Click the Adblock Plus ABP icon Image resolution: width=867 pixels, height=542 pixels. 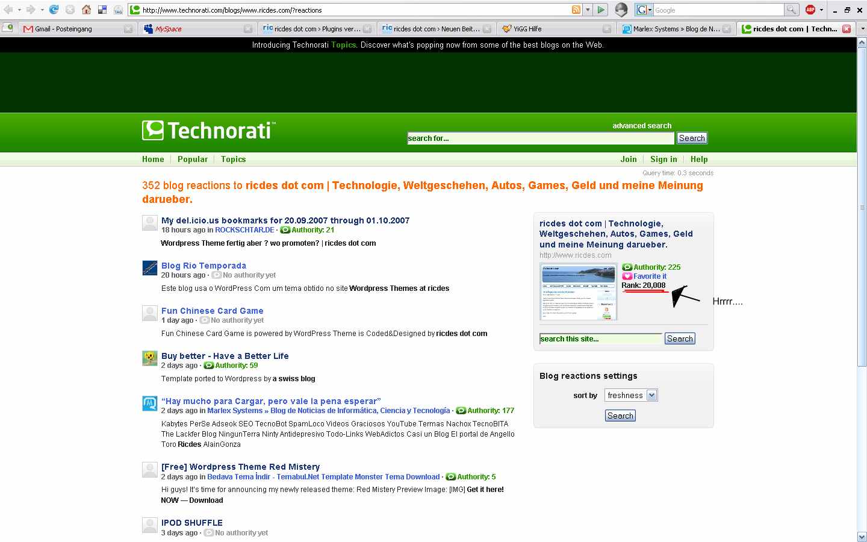pos(810,10)
